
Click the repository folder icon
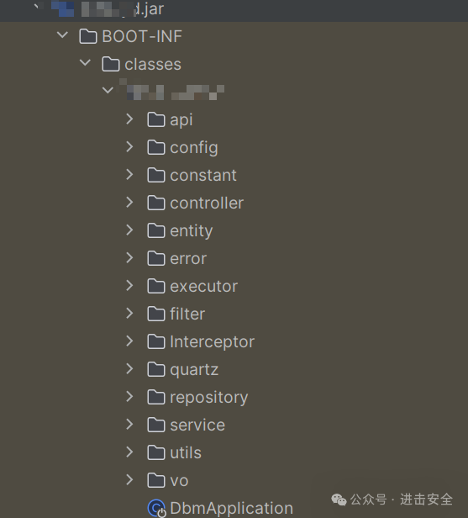tap(156, 397)
